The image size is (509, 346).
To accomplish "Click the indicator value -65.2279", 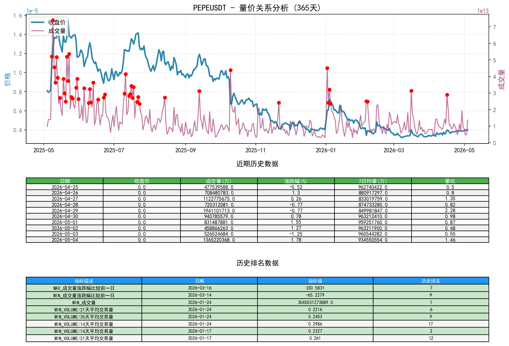I will pyautogui.click(x=315, y=295).
